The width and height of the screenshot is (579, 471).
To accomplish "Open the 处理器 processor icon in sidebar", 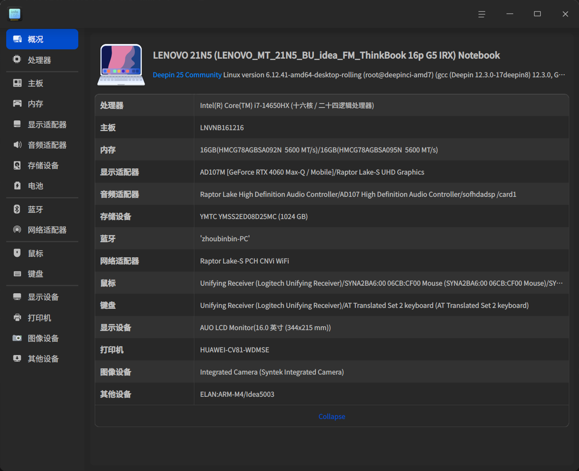I will (x=17, y=60).
